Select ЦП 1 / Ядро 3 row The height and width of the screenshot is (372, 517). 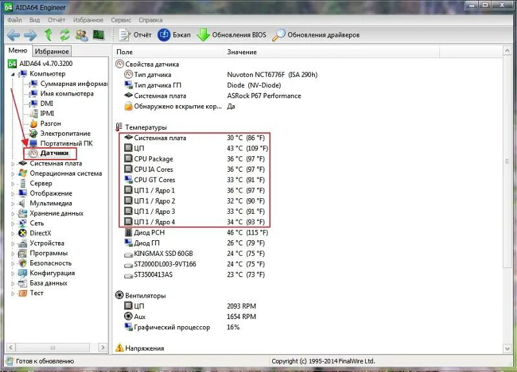click(195, 212)
